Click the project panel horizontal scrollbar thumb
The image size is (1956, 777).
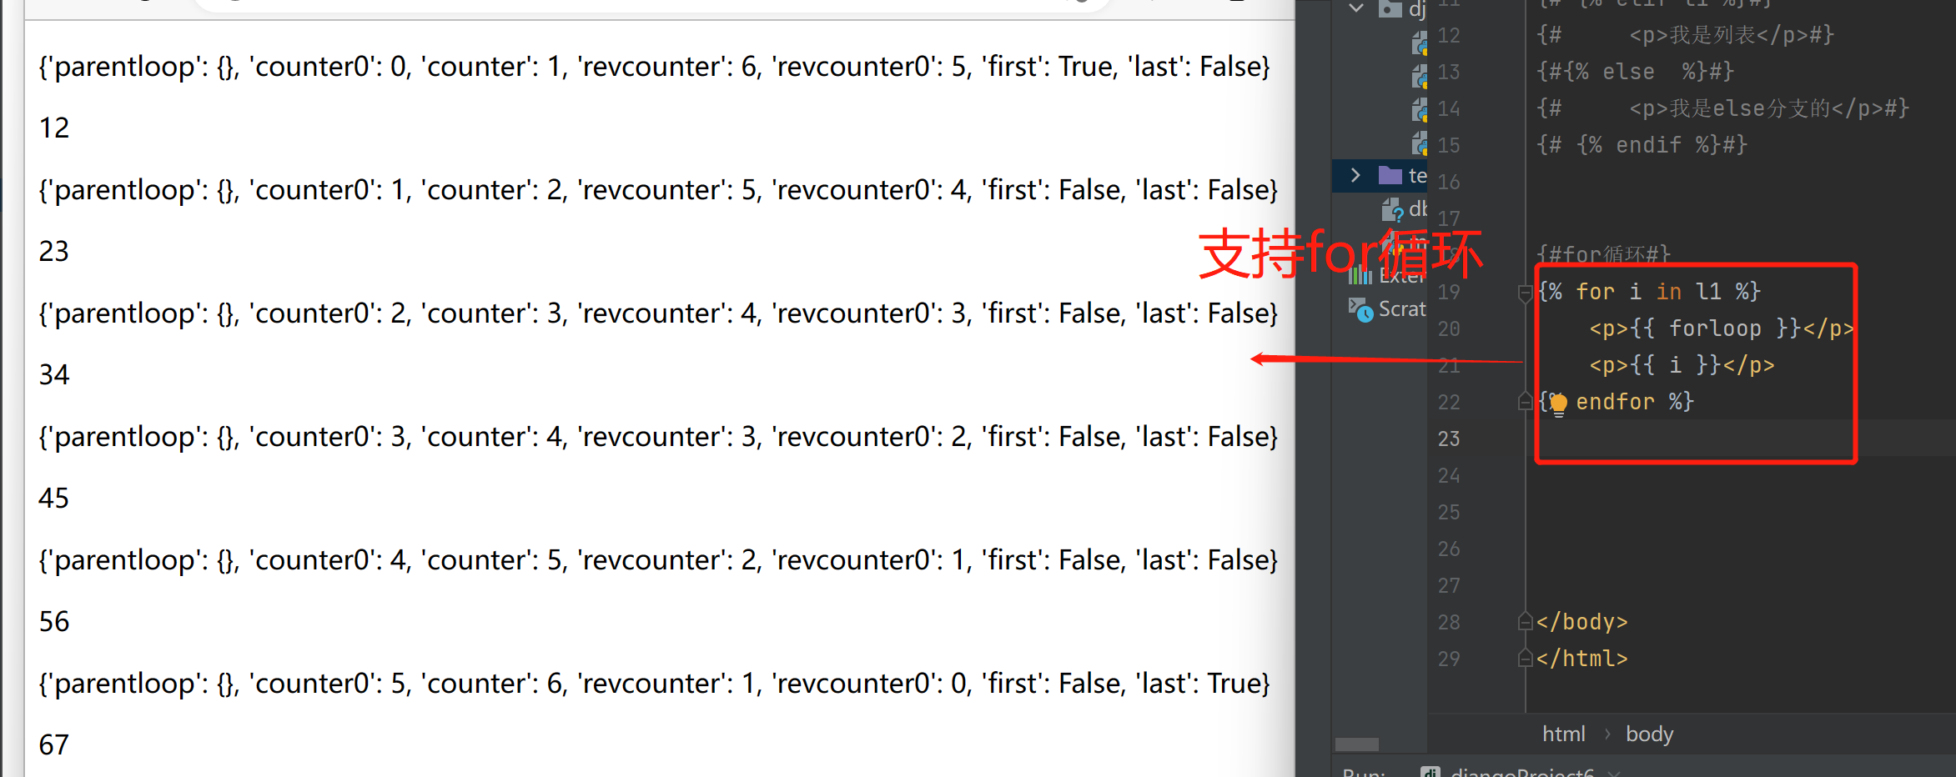pos(1357,744)
